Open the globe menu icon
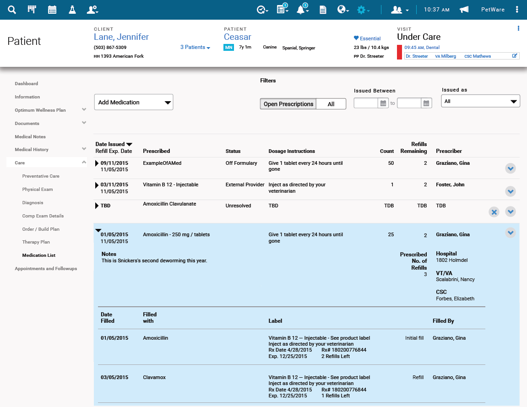This screenshot has height=407, width=527. [343, 10]
